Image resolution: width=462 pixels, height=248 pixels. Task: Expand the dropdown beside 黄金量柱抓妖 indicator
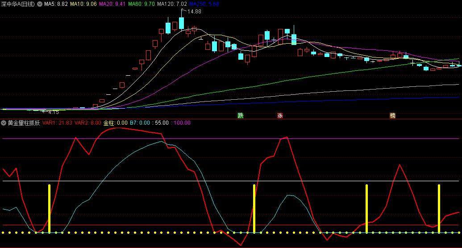click(4, 123)
